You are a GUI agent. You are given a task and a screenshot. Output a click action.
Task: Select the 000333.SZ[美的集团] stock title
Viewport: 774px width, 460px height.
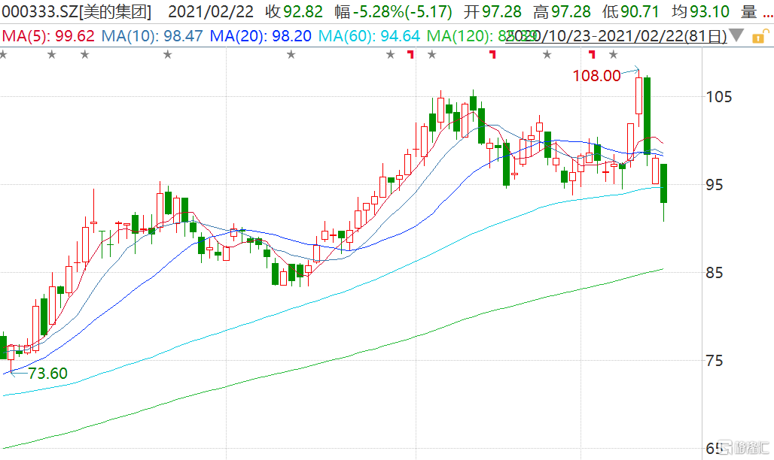(x=77, y=11)
